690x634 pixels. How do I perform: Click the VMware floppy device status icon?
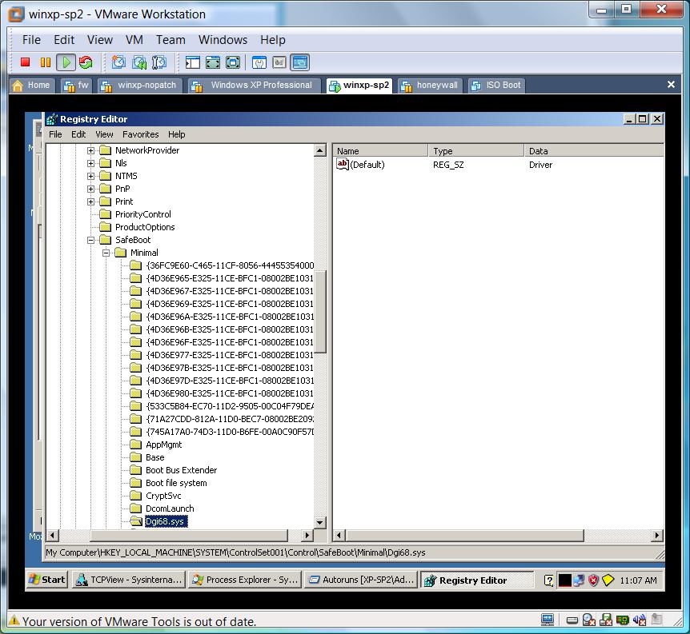(606, 620)
